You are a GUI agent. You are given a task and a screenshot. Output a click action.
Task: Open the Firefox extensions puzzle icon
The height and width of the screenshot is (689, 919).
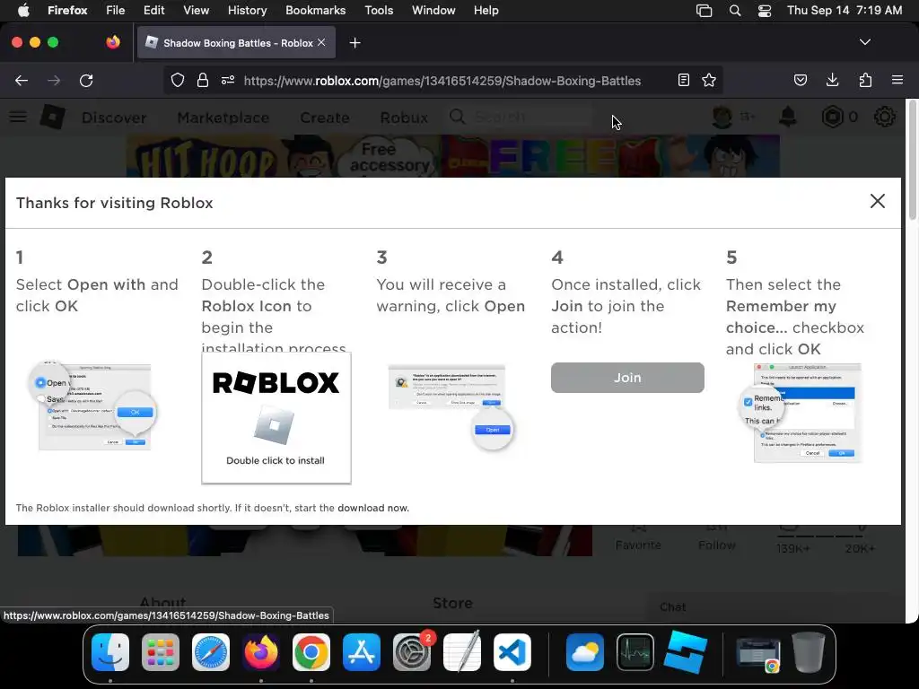coord(865,80)
